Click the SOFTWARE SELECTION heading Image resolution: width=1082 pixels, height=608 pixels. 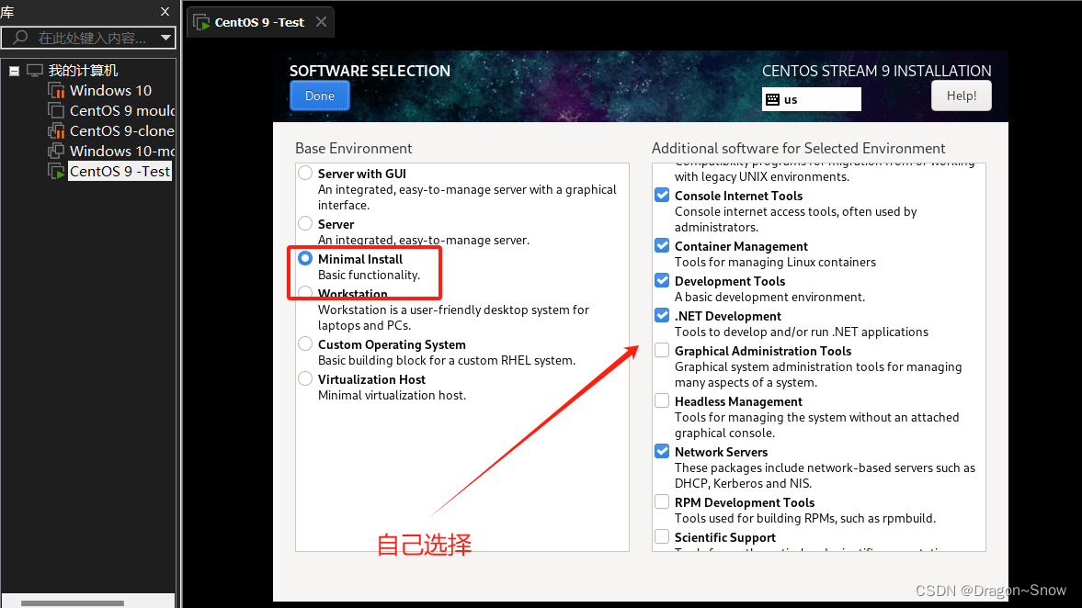click(370, 71)
